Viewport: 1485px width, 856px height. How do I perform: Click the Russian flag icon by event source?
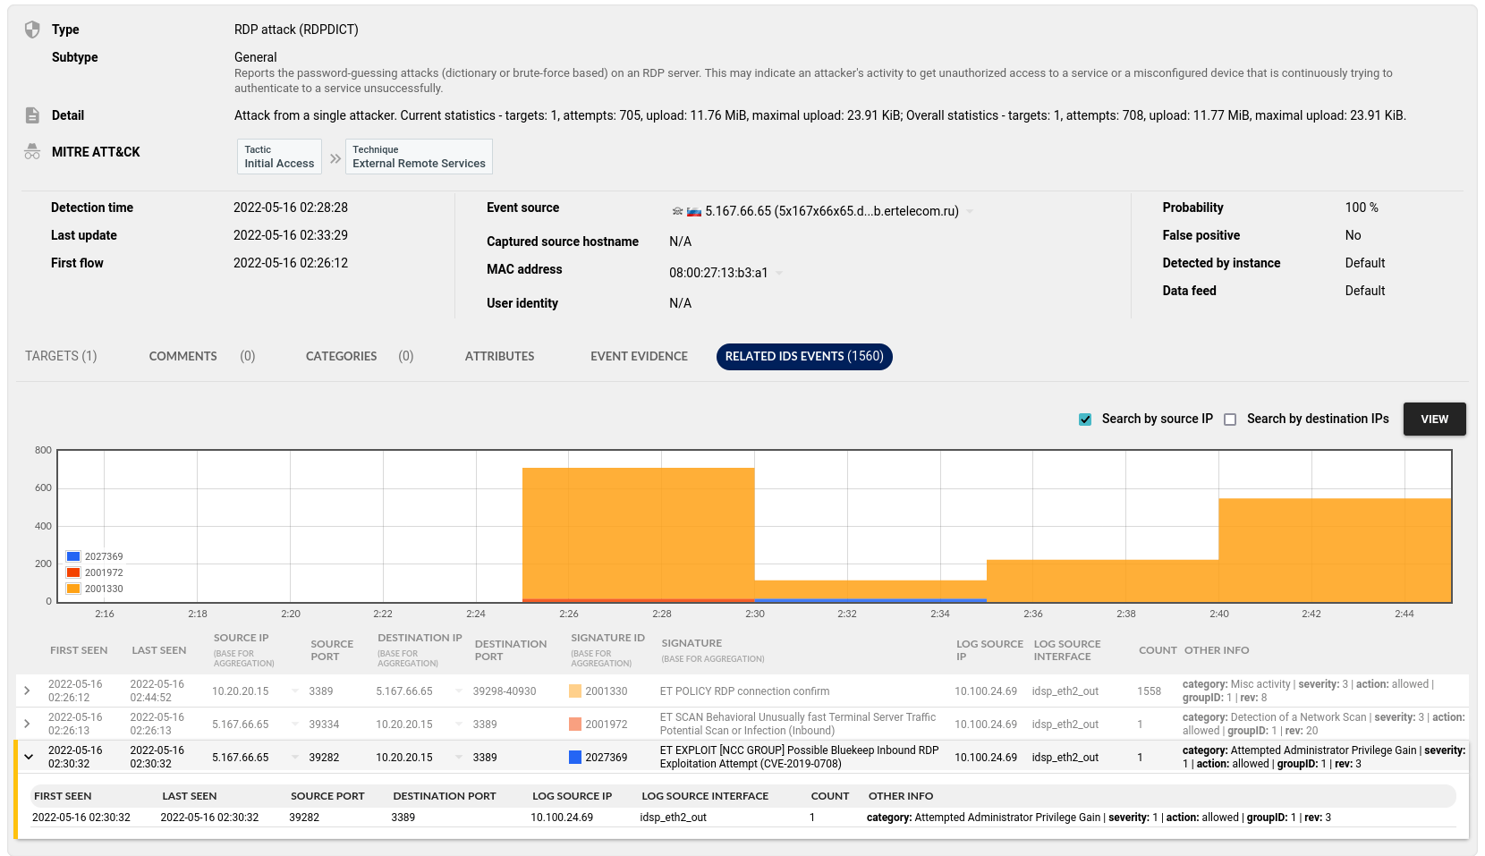click(x=693, y=211)
